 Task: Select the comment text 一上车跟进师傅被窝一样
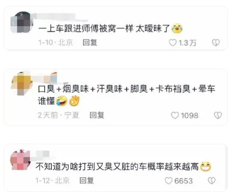coord(86,29)
